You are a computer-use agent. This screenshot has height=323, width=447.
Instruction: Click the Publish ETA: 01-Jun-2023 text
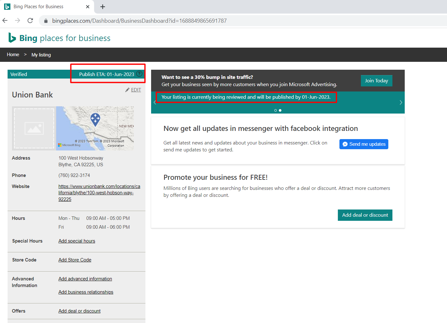tap(107, 74)
